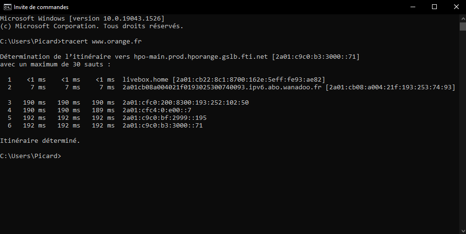This screenshot has width=466, height=234.
Task: Click the Microsoft Corporation copyright line
Action: [x=92, y=26]
